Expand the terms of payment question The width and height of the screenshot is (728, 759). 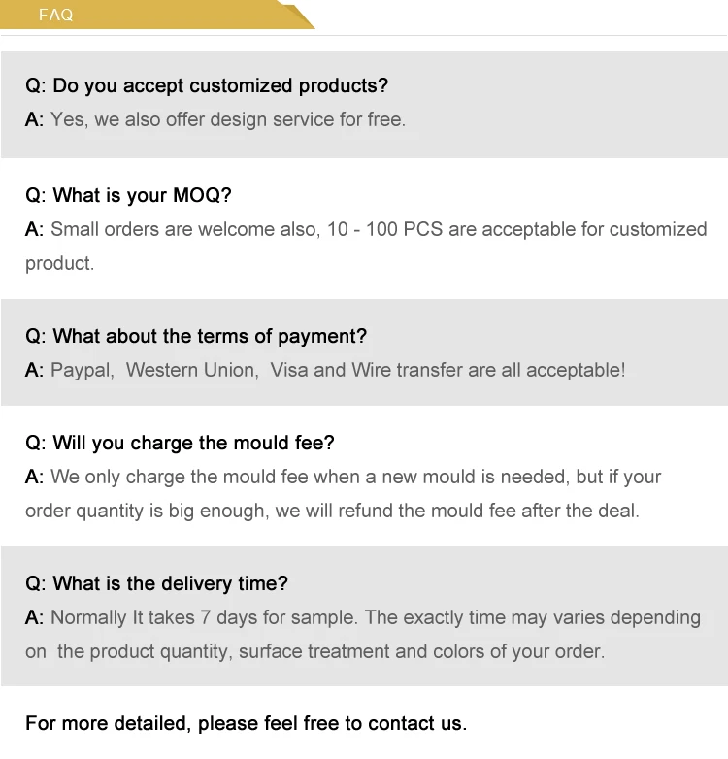[x=196, y=336]
